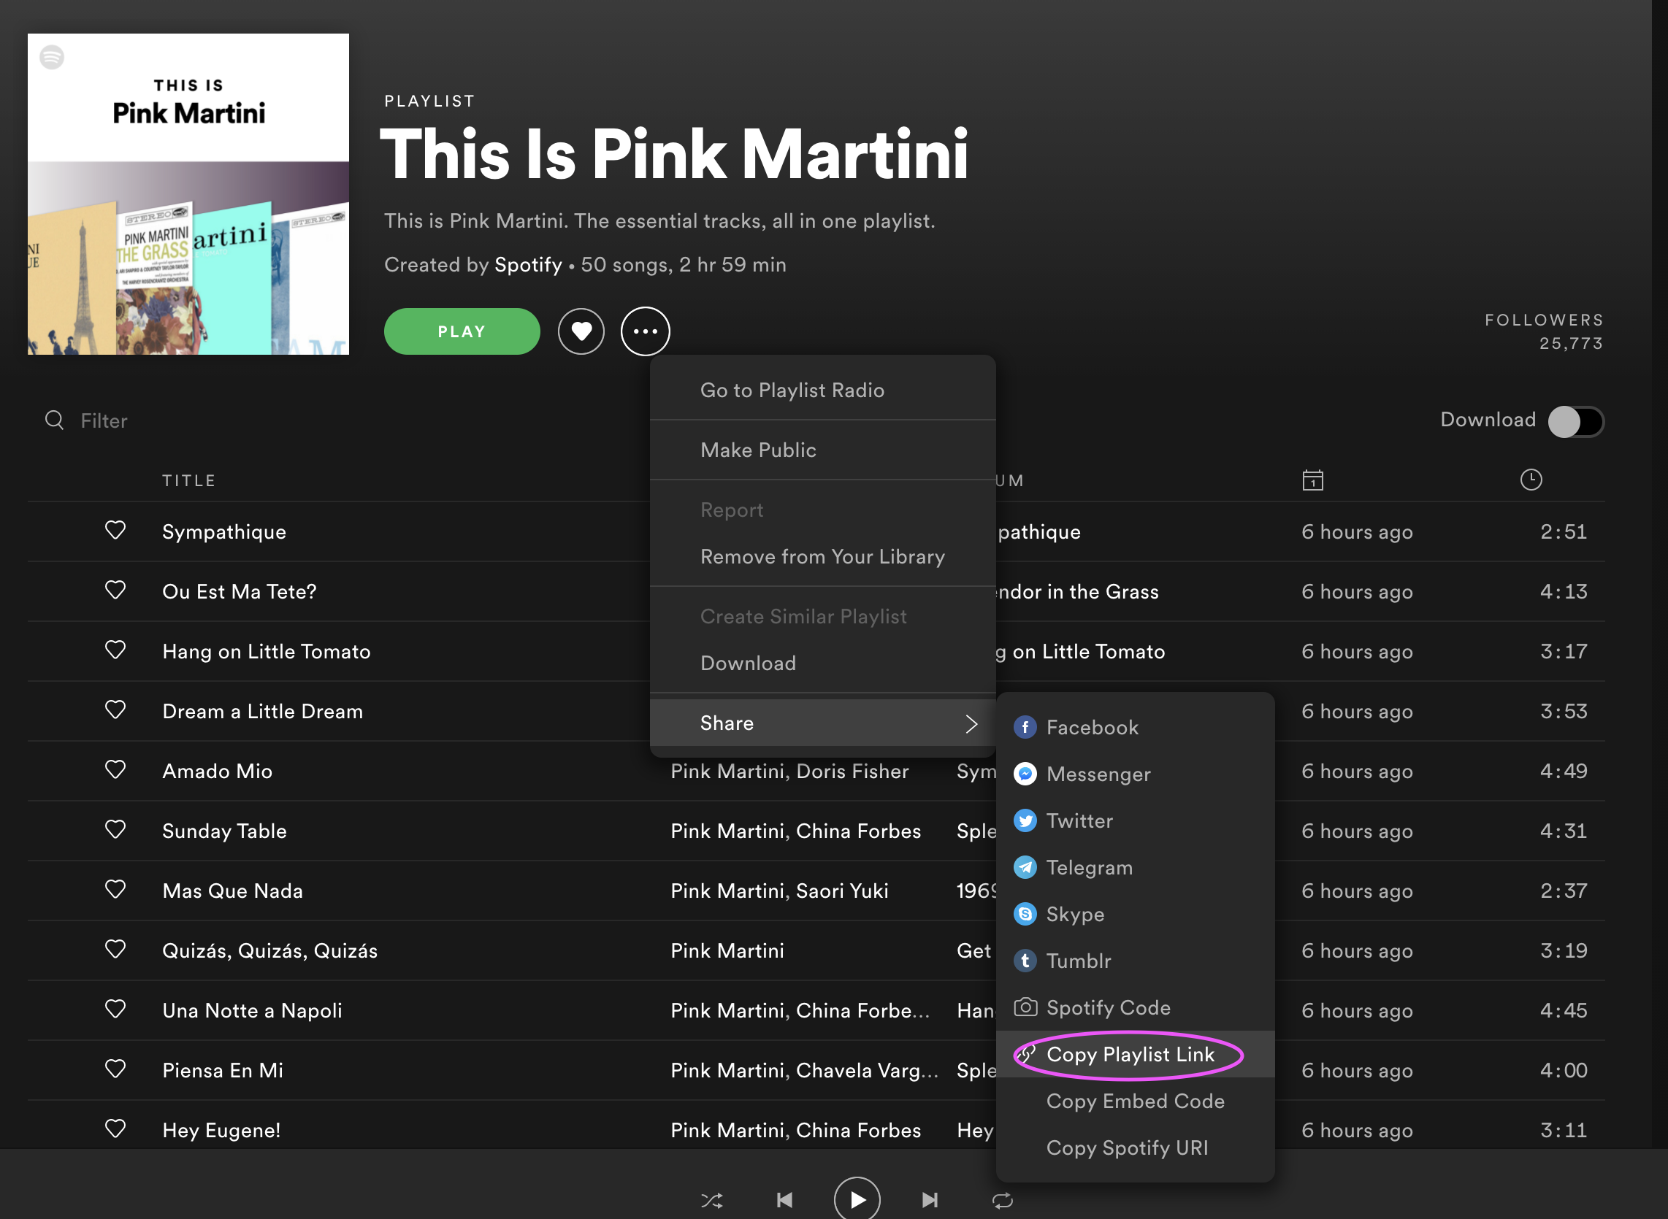
Task: Skip to next track icon
Action: [x=929, y=1201]
